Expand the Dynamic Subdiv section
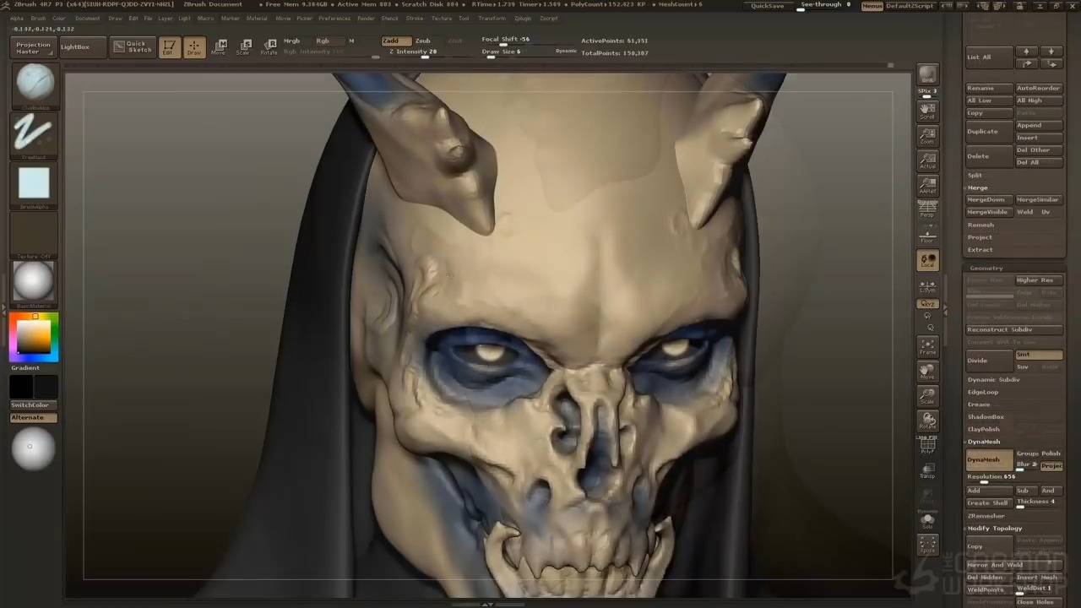The height and width of the screenshot is (608, 1081). click(993, 380)
